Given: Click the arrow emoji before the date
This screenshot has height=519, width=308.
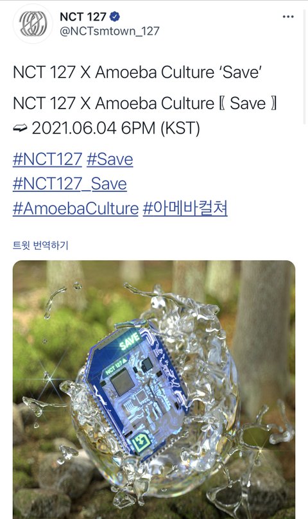Looking at the screenshot, I should [21, 128].
